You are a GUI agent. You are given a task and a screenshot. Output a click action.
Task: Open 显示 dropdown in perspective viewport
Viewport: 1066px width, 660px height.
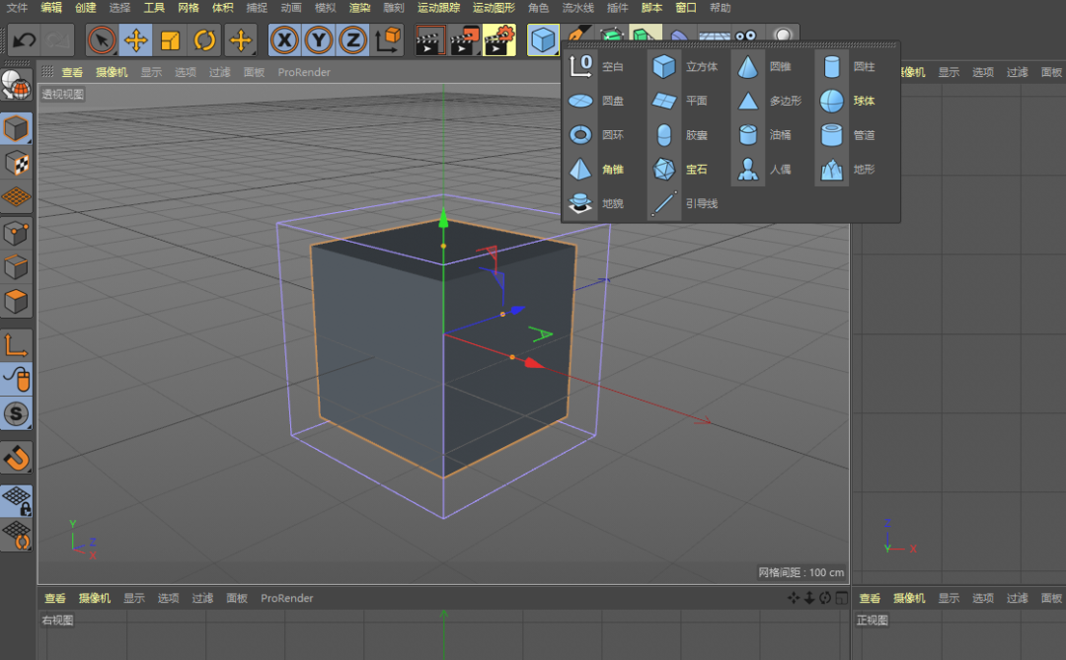(x=151, y=72)
